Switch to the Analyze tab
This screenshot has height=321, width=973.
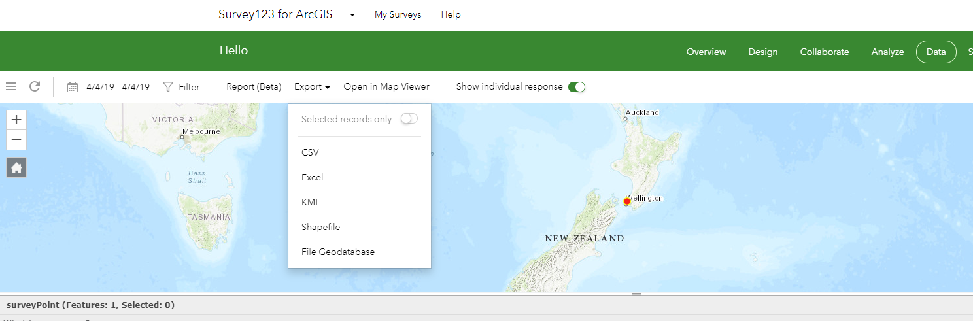(887, 52)
